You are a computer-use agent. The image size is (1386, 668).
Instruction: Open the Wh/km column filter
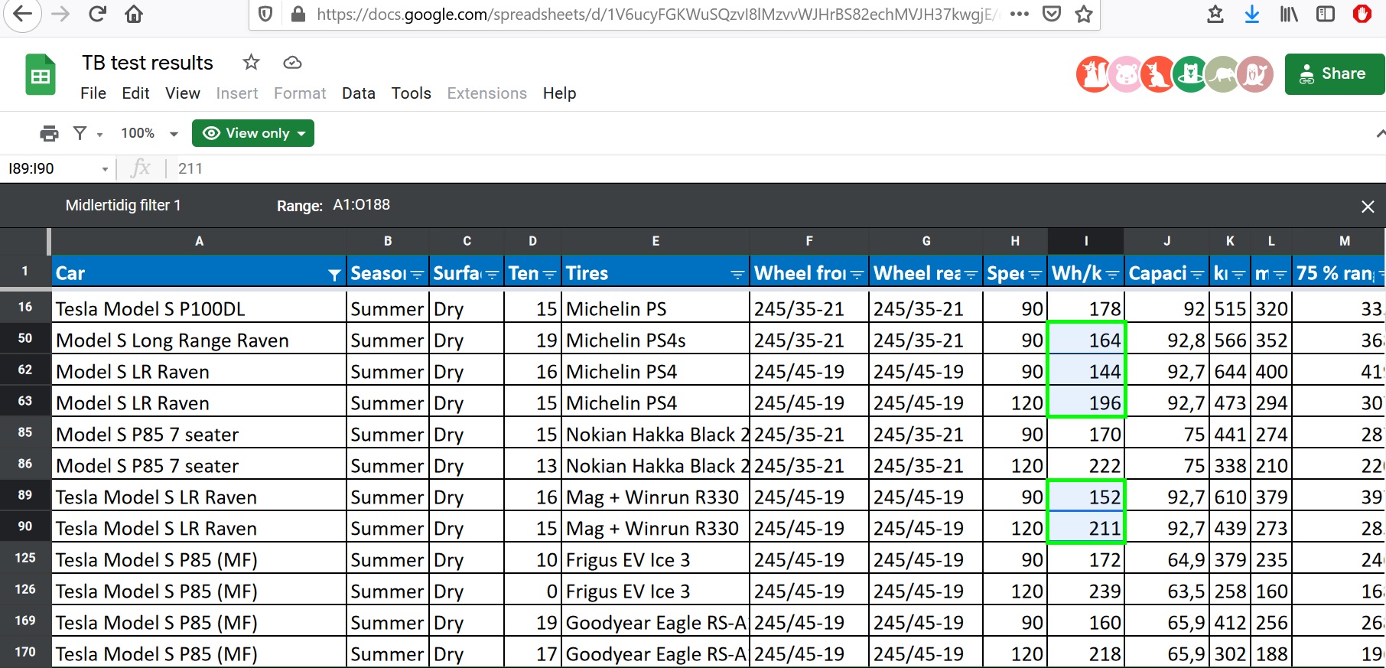click(x=1112, y=274)
